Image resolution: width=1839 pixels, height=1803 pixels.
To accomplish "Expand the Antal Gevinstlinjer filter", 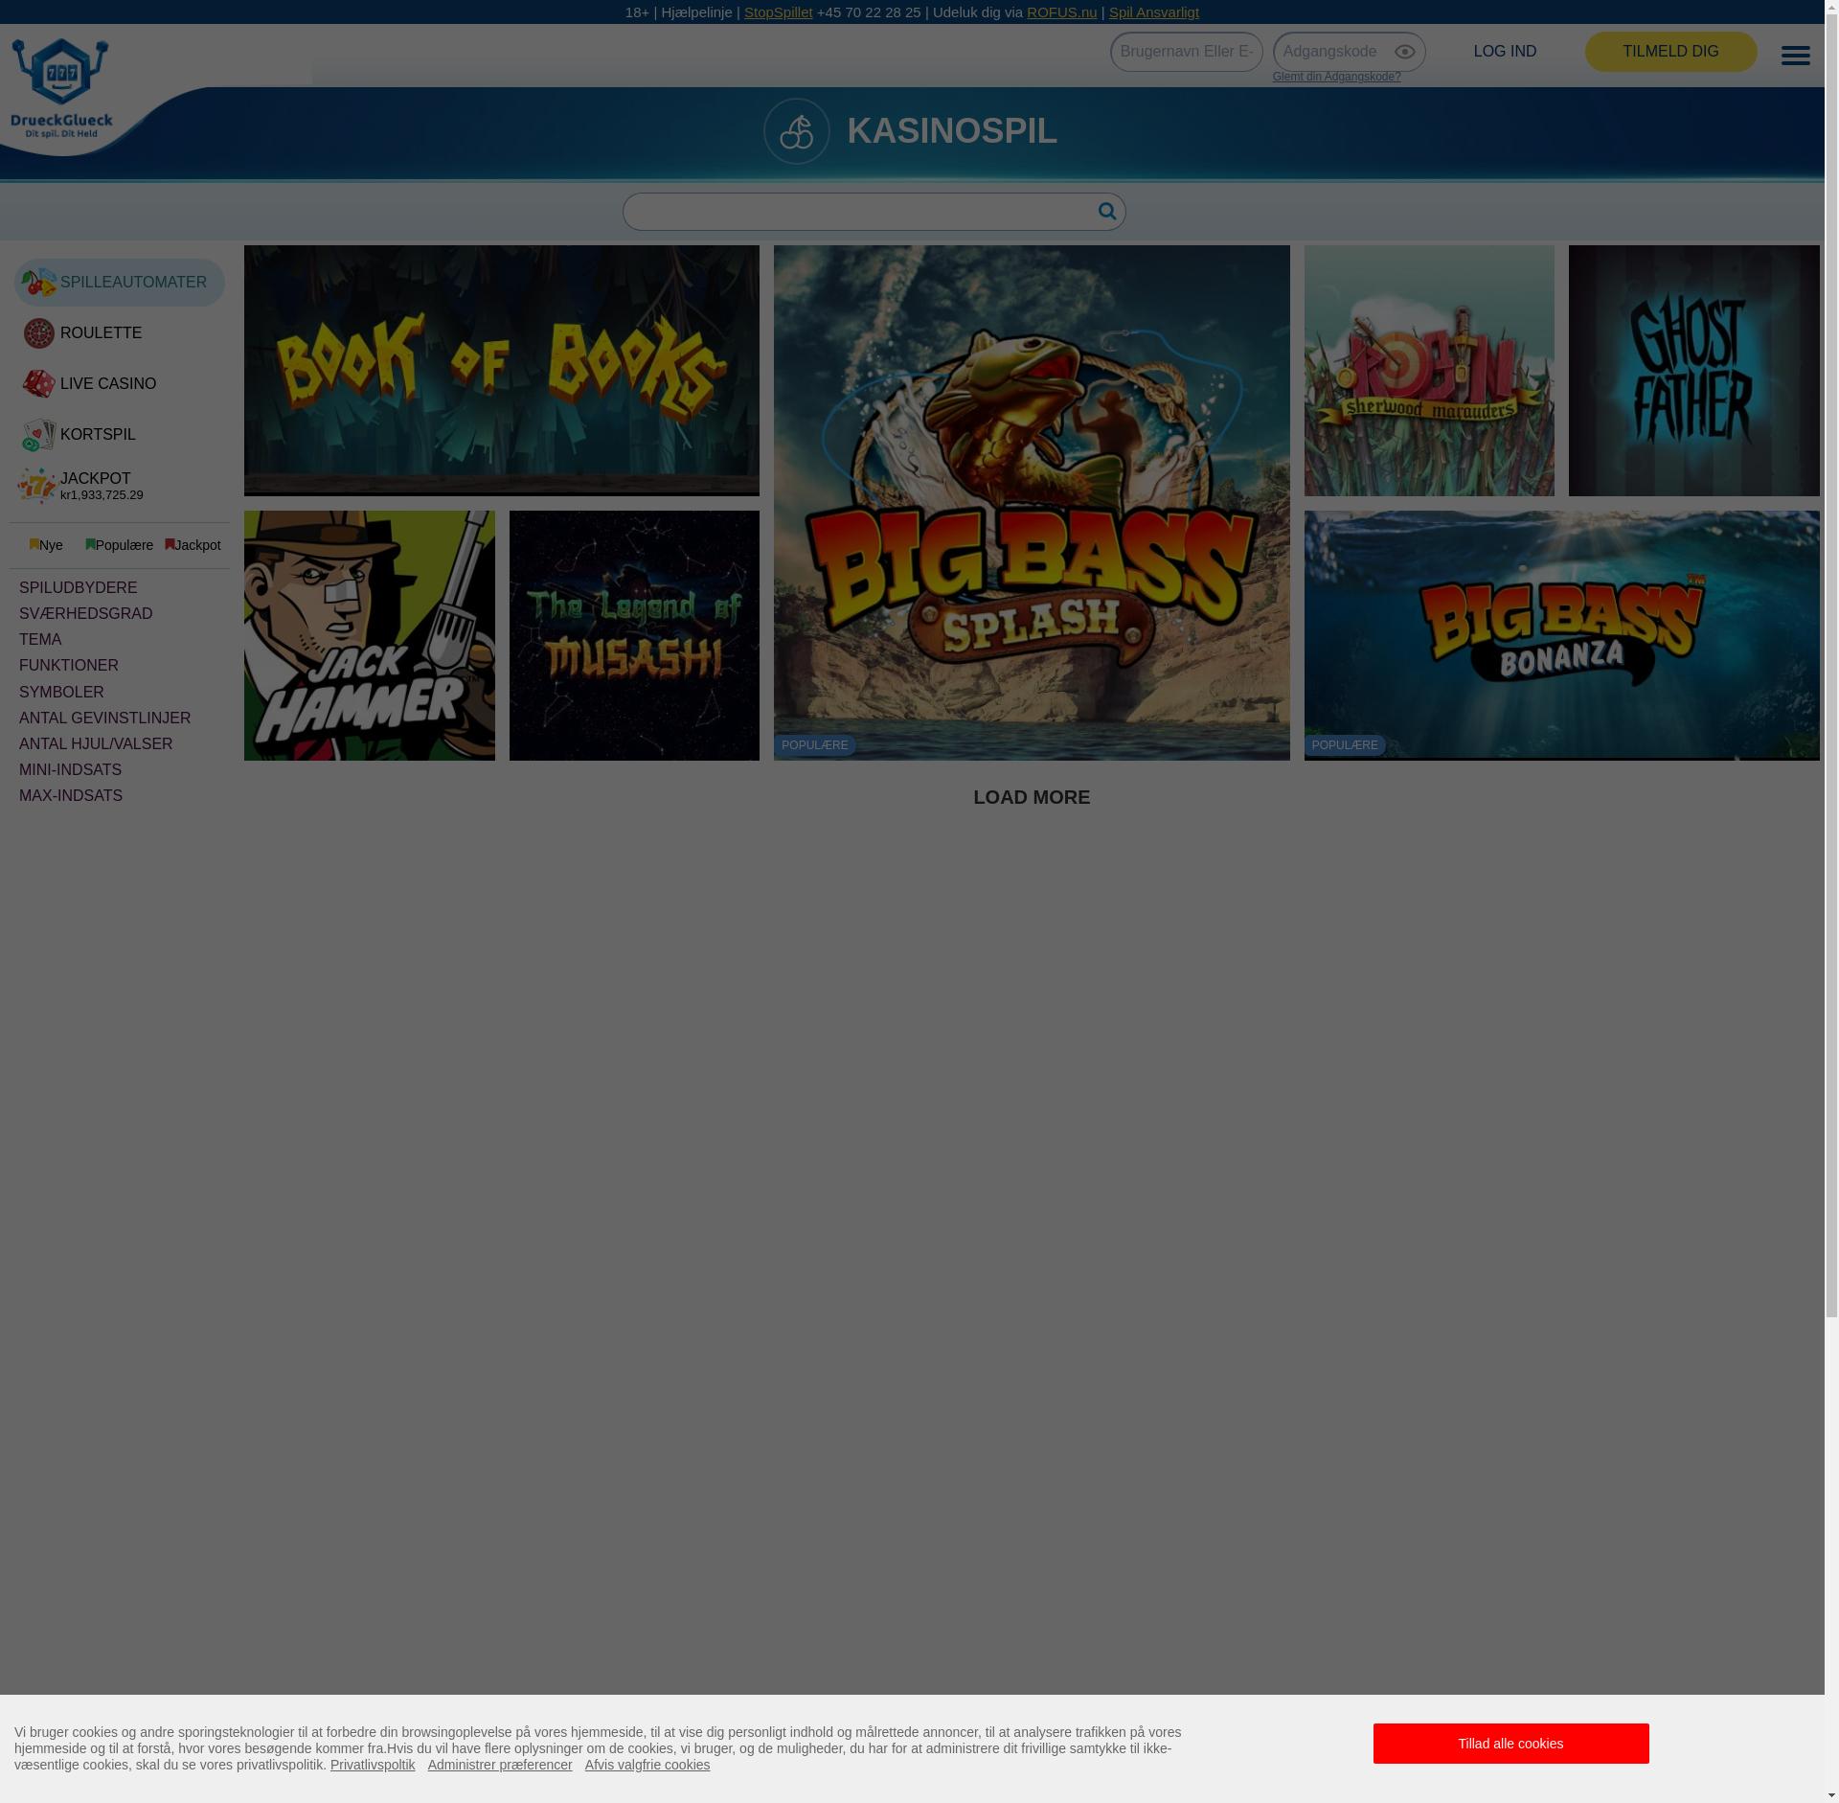I will click(105, 718).
